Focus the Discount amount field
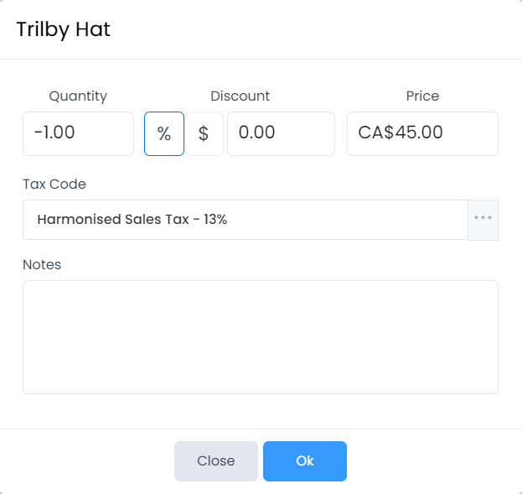 [281, 133]
